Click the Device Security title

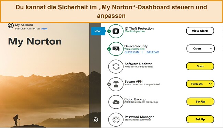coord(136,46)
